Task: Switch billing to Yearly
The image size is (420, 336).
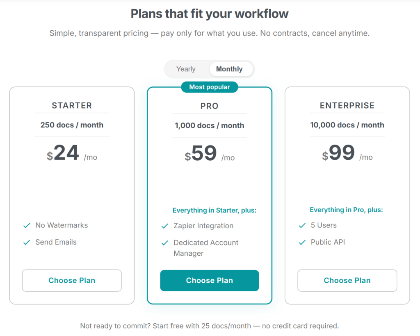Action: pyautogui.click(x=186, y=69)
